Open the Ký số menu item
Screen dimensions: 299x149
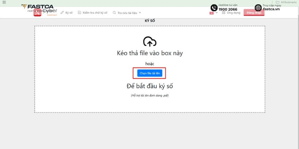tap(66, 13)
